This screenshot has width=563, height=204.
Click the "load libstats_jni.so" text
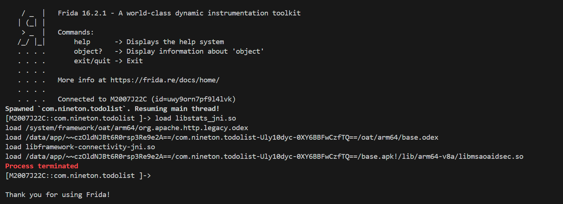[x=195, y=118]
